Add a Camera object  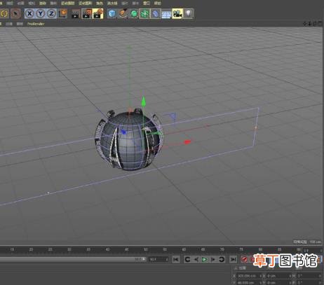pyautogui.click(x=177, y=13)
